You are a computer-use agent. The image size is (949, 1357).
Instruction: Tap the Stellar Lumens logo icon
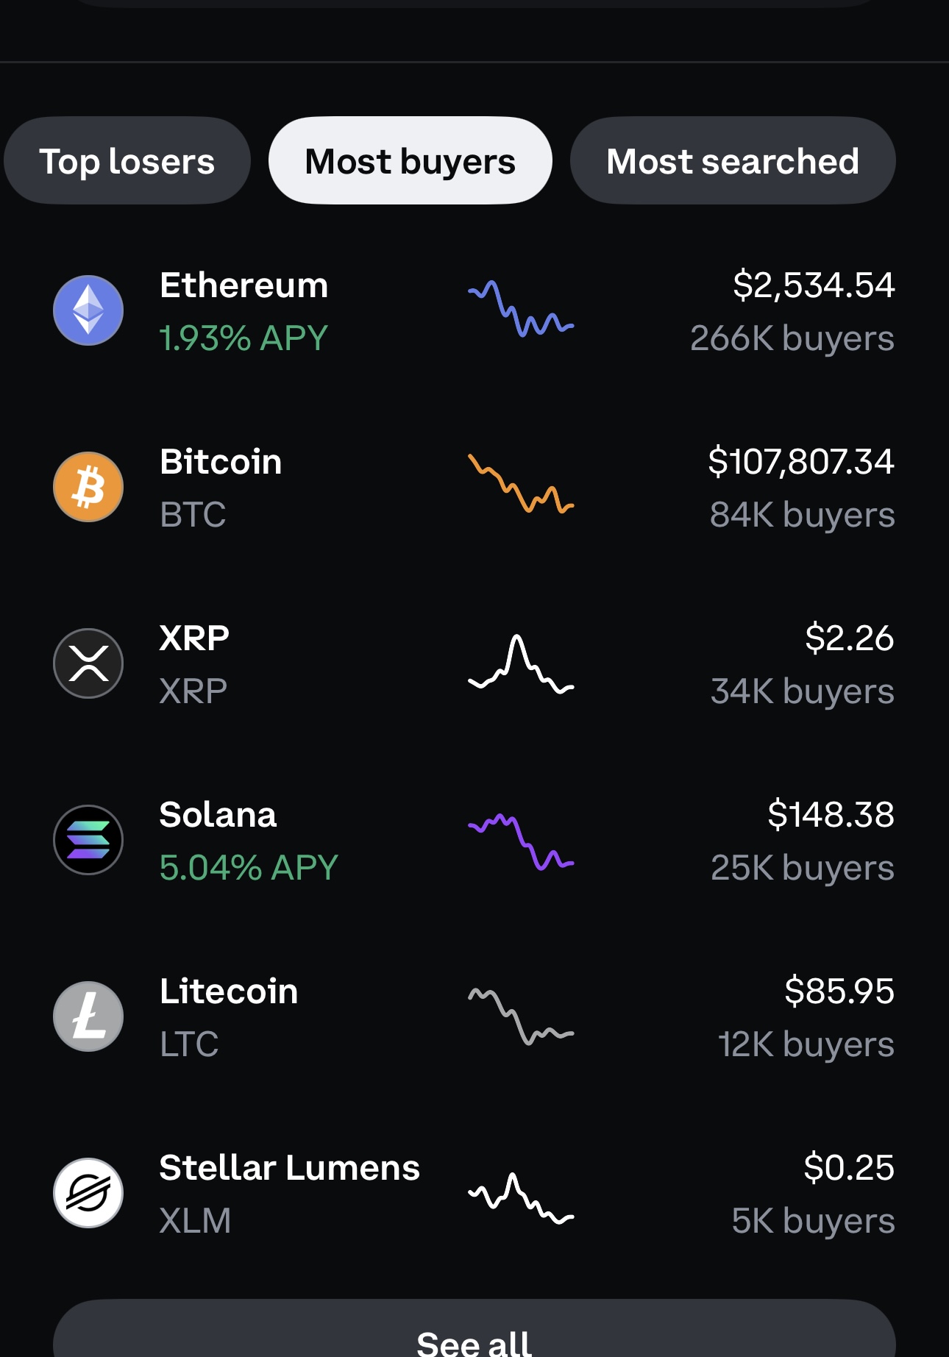(x=88, y=1193)
